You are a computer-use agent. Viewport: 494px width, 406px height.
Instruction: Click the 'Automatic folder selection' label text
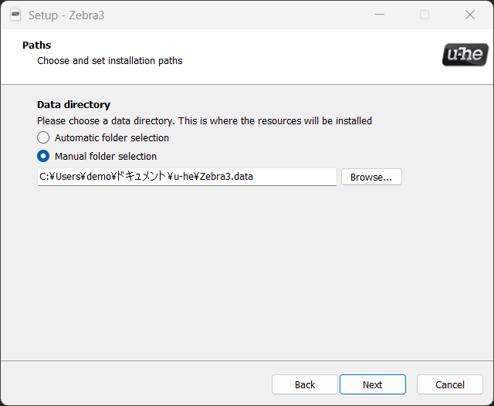click(111, 137)
